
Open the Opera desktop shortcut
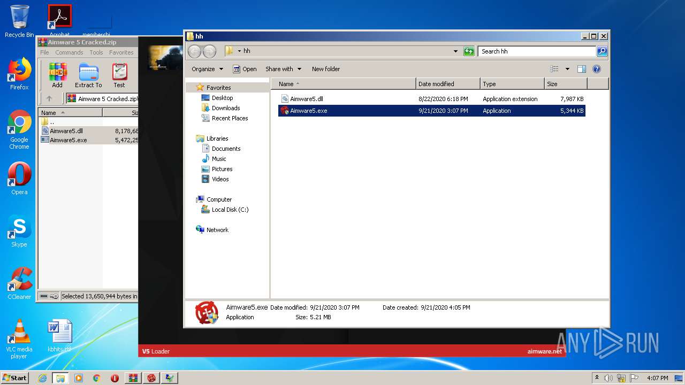coord(19,179)
